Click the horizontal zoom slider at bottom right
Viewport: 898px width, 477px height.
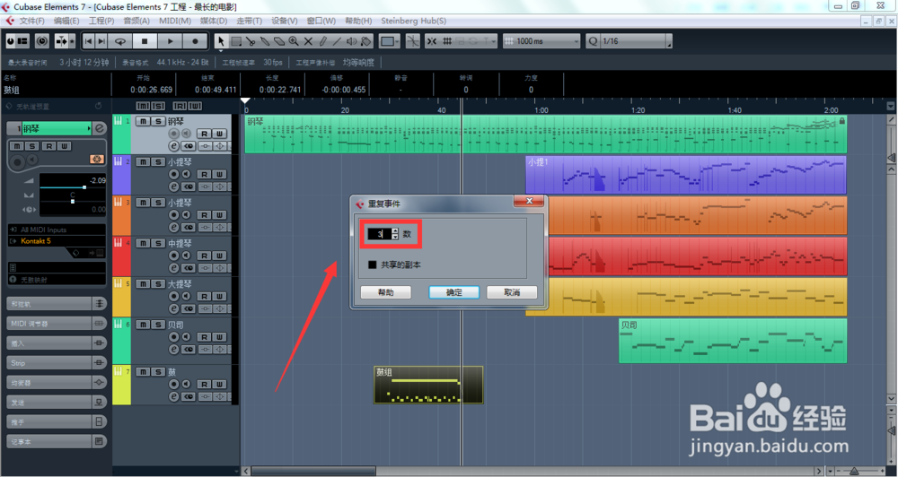[855, 472]
